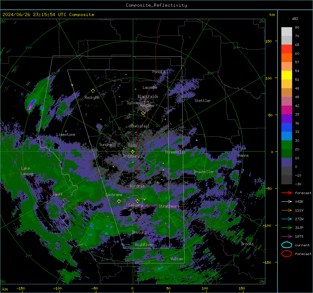
Task: Select the yellow diamond marker above Calgary
Action: coord(137,201)
